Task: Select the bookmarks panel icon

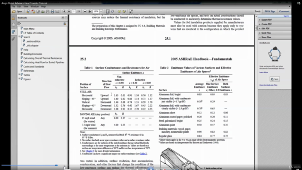Action: (x=13, y=32)
